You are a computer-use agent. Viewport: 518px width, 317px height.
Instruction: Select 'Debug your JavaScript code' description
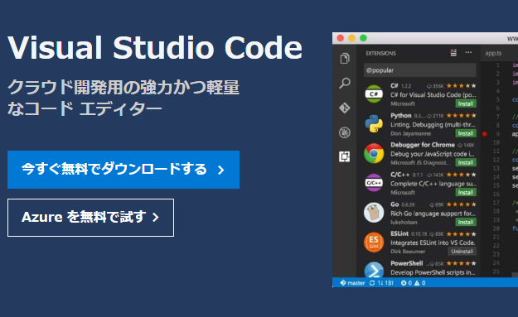click(x=432, y=154)
